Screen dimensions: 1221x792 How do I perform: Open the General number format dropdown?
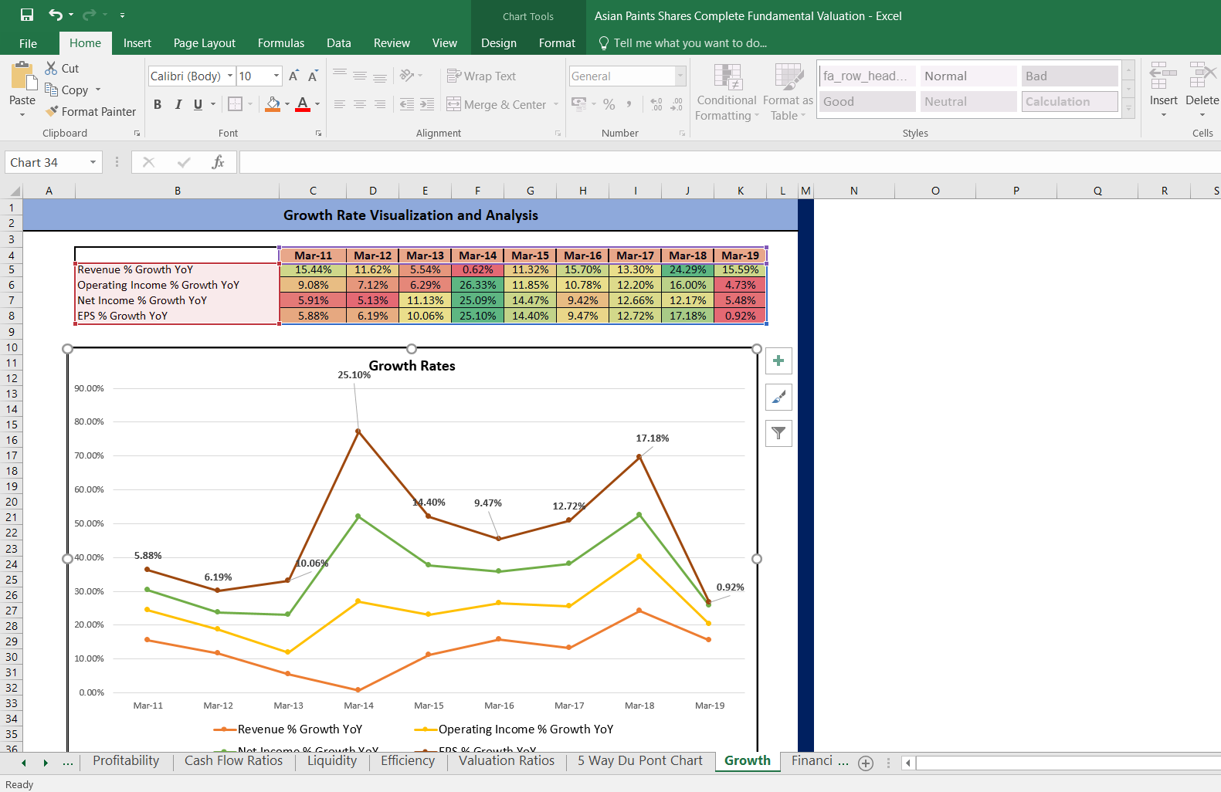[680, 76]
